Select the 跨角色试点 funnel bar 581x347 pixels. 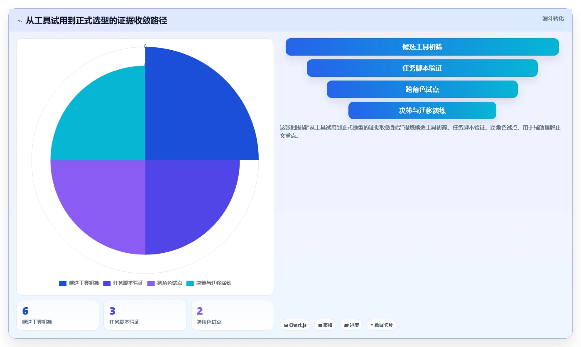pyautogui.click(x=422, y=89)
